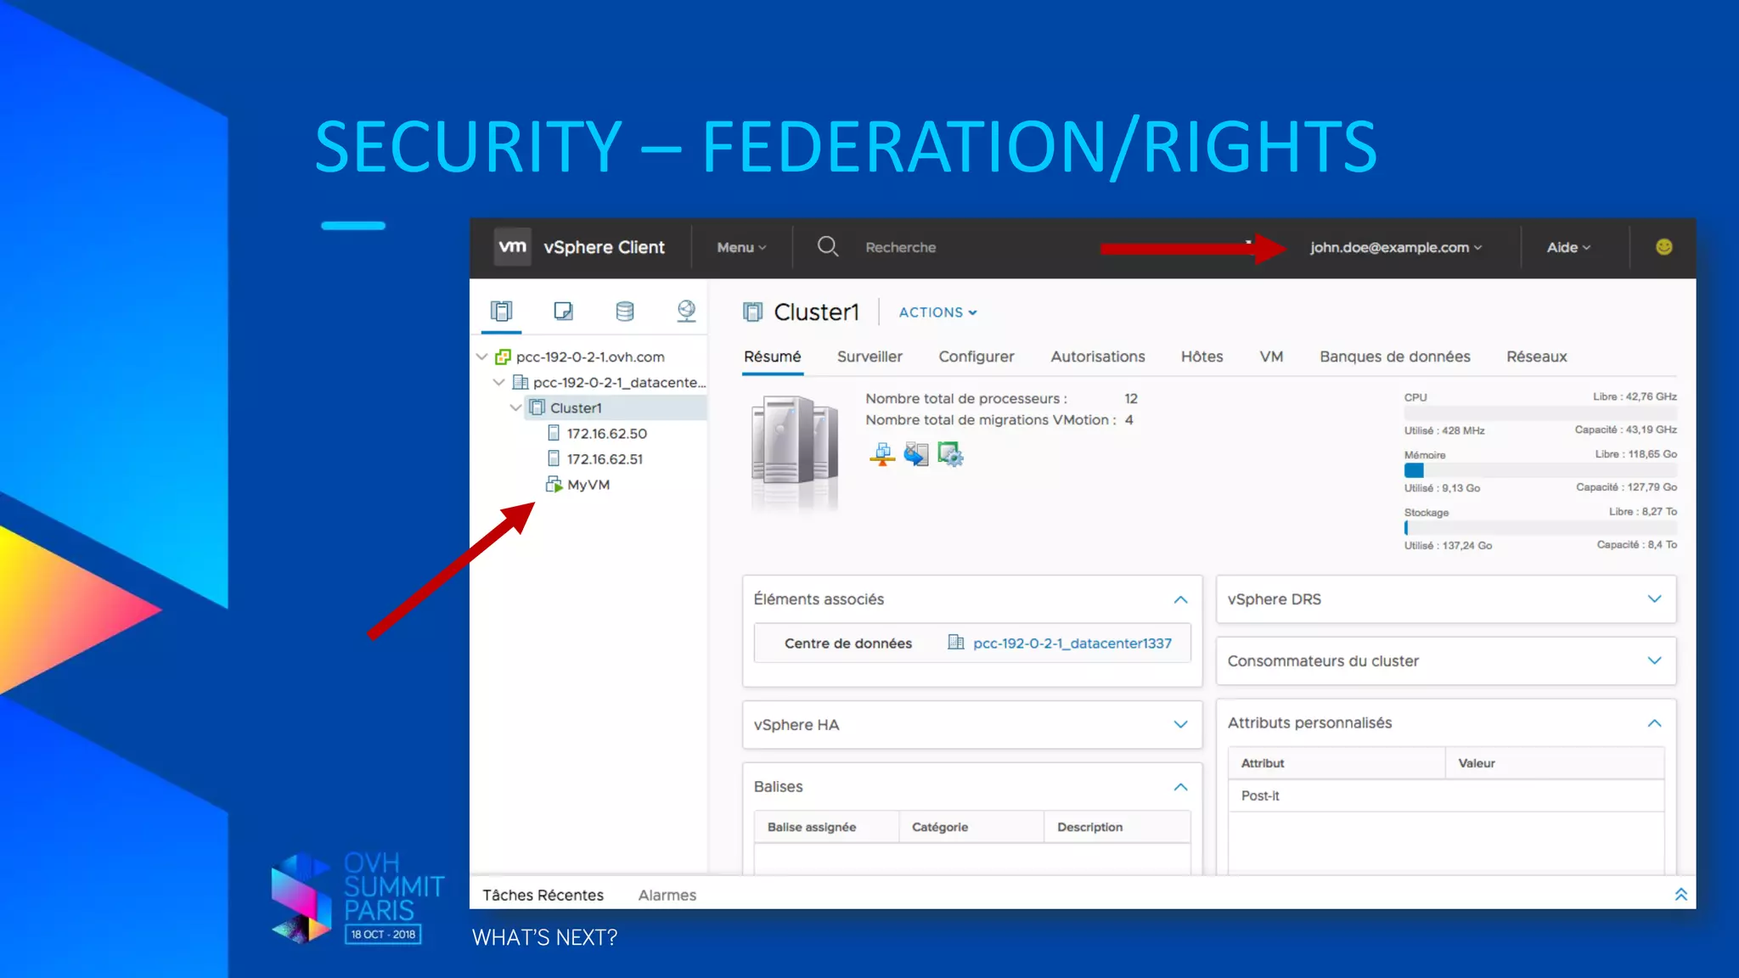Screen dimensions: 1739x978
Task: Click host icon beside 172.16.62.51
Action: (554, 458)
